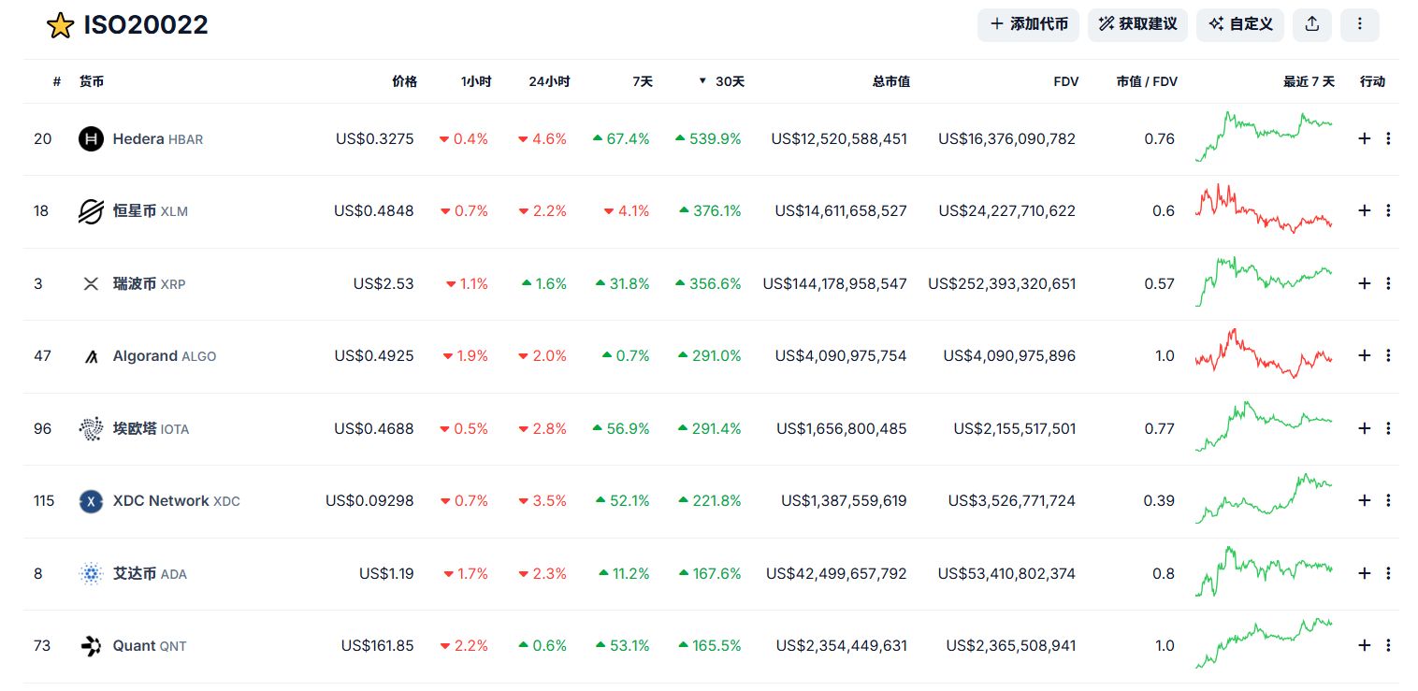Sort by the 总市值 column header

pos(891,81)
